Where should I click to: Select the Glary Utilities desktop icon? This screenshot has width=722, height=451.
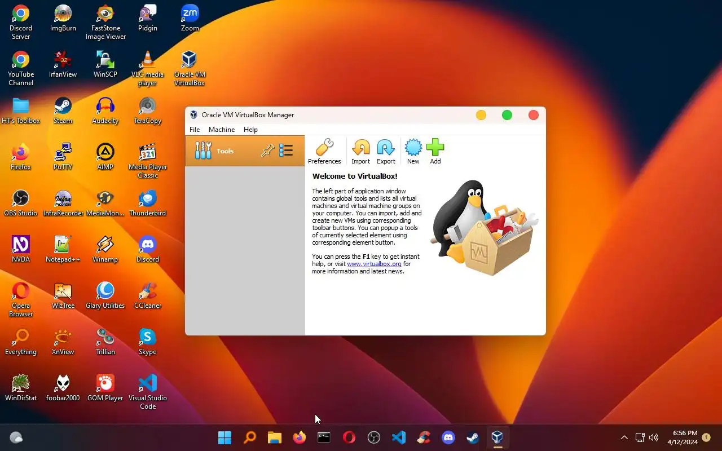pyautogui.click(x=105, y=295)
